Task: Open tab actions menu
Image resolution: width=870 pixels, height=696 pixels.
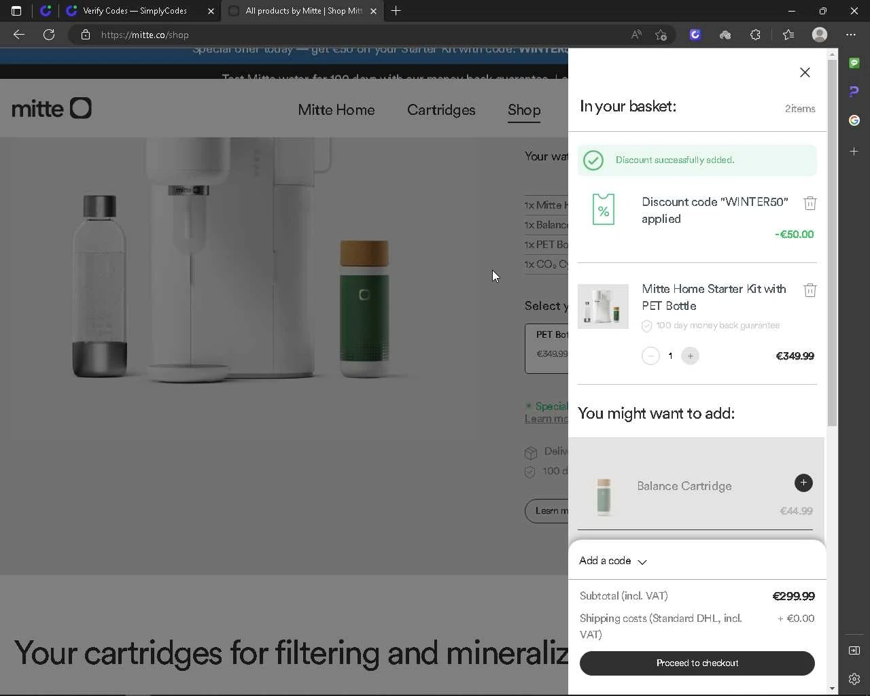Action: [x=16, y=11]
